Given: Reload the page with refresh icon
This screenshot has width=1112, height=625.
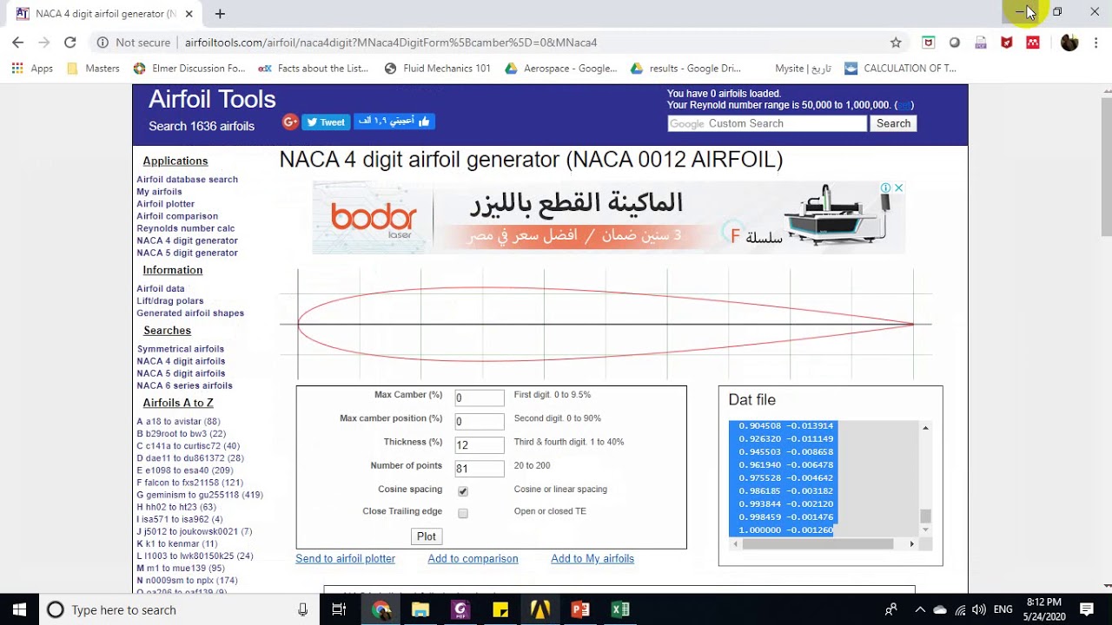Looking at the screenshot, I should click(x=70, y=42).
